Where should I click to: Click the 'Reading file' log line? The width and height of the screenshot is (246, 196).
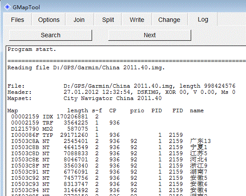pos(86,68)
